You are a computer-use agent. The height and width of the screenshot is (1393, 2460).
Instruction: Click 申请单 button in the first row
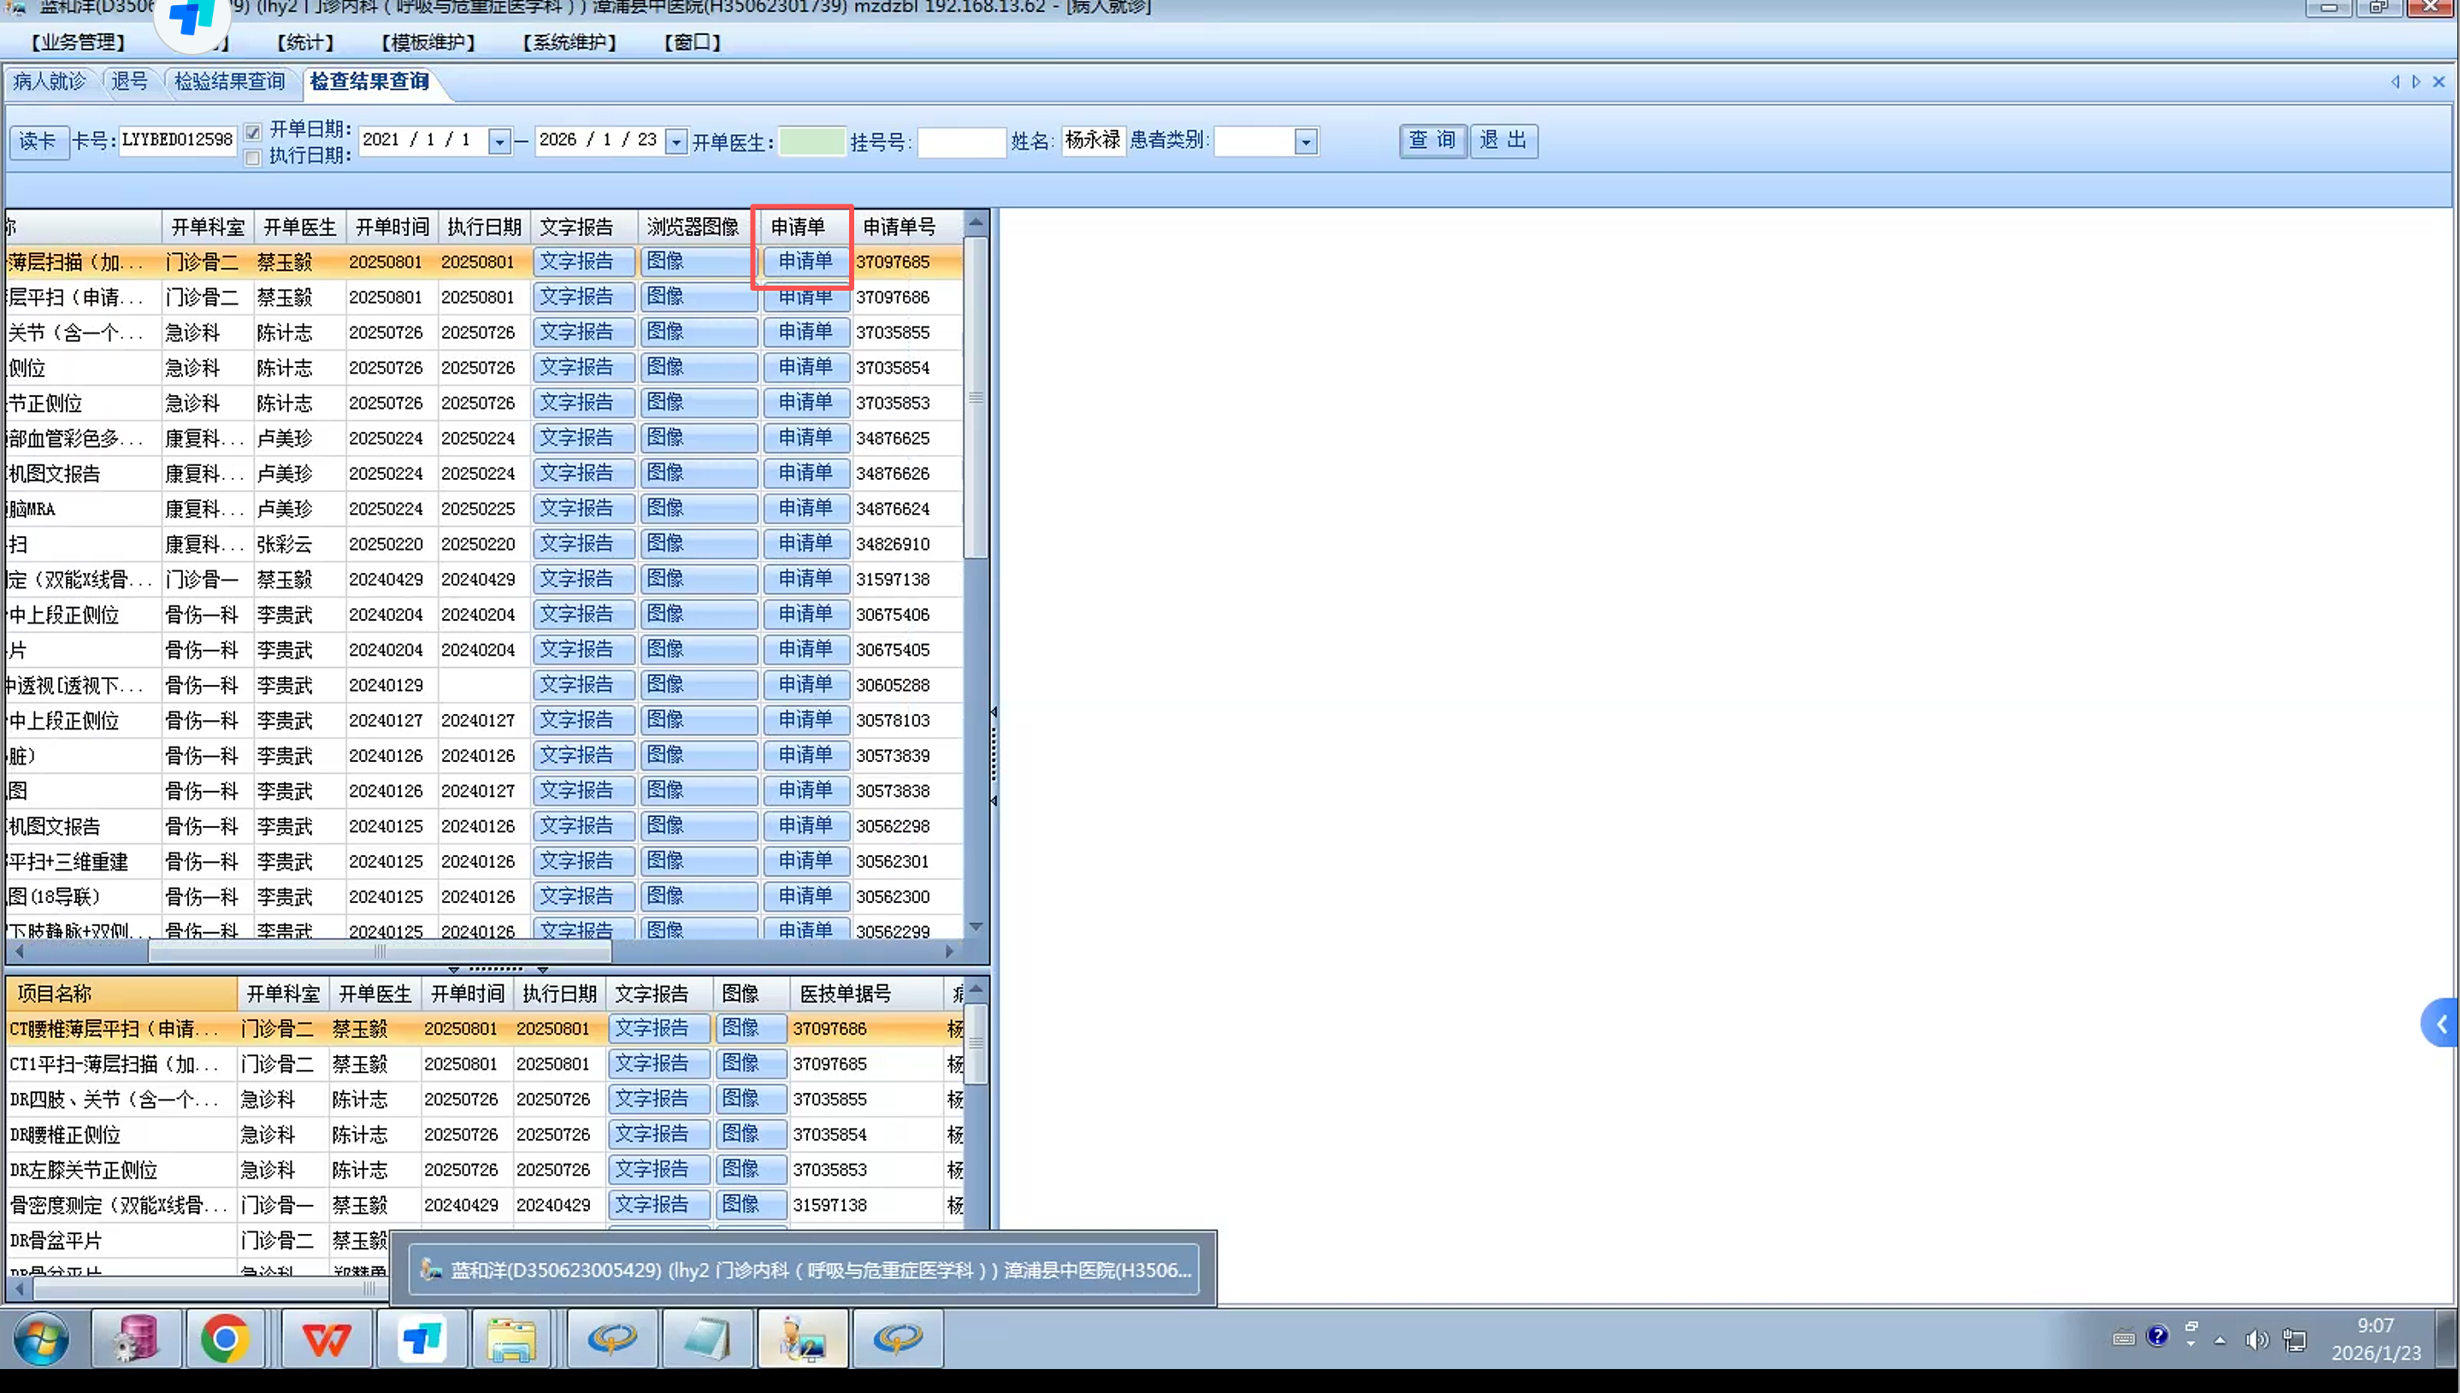pyautogui.click(x=805, y=261)
